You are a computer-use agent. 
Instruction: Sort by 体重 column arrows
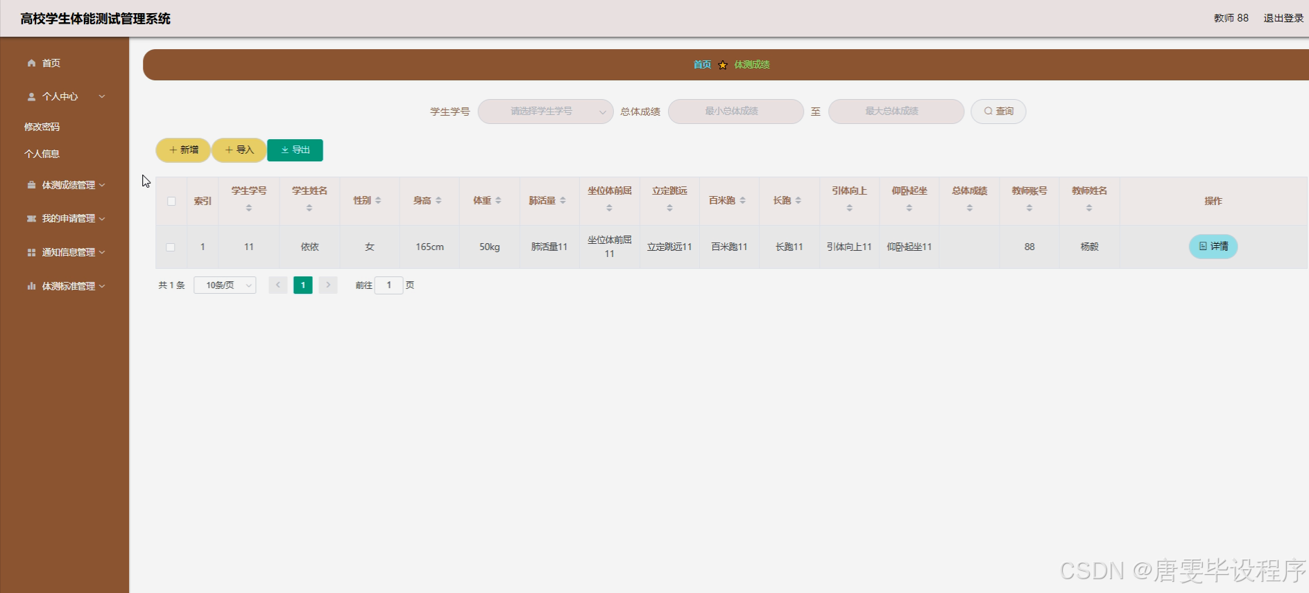tap(498, 200)
